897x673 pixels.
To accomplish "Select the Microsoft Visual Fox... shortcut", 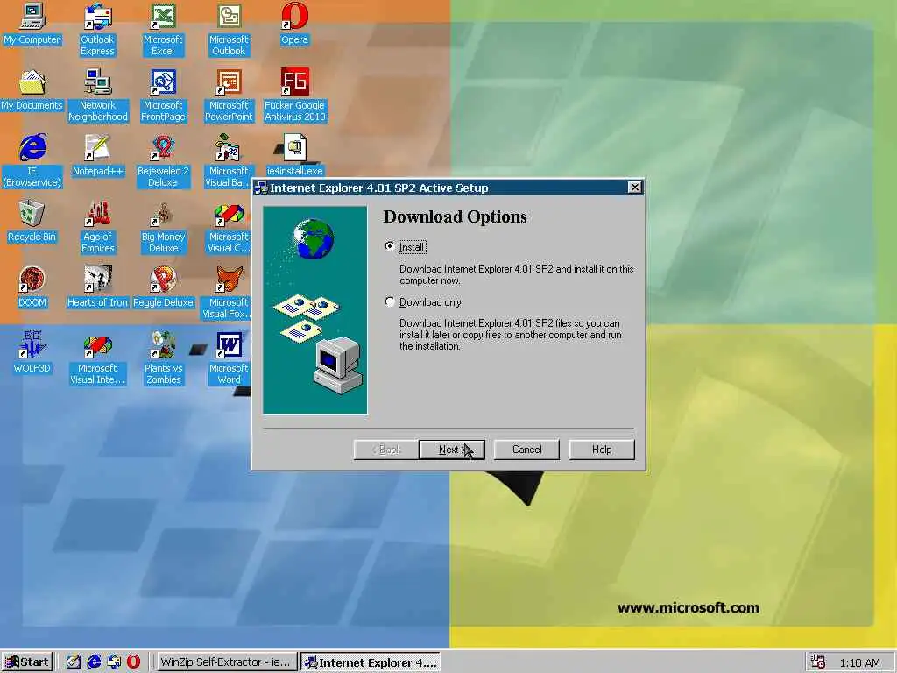I will 228,292.
